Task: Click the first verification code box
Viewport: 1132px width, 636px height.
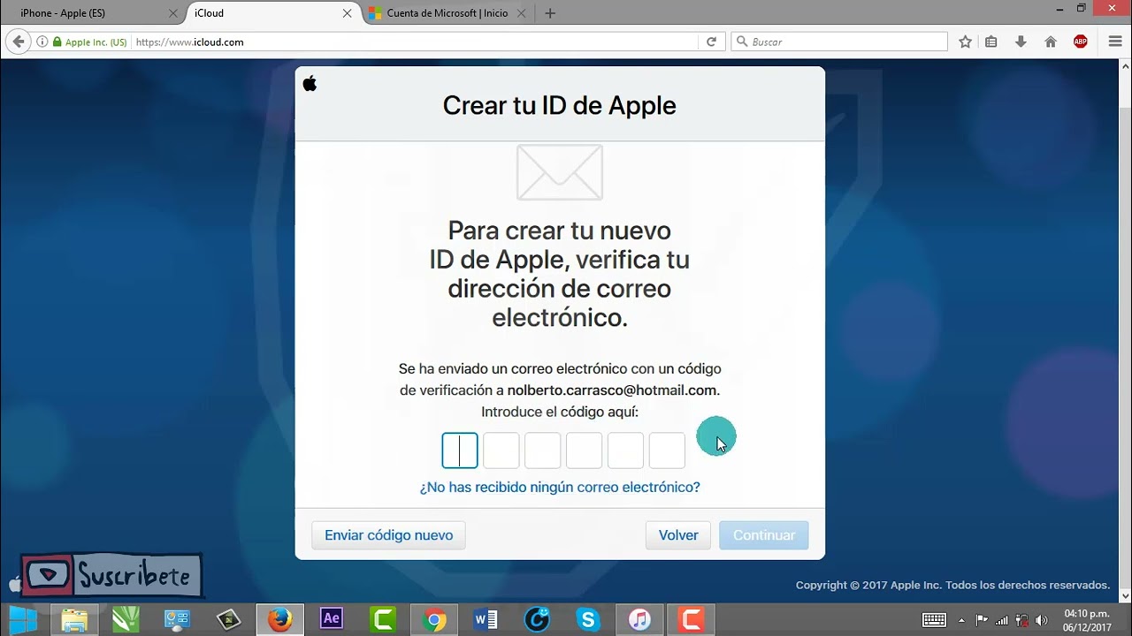Action: pos(460,450)
